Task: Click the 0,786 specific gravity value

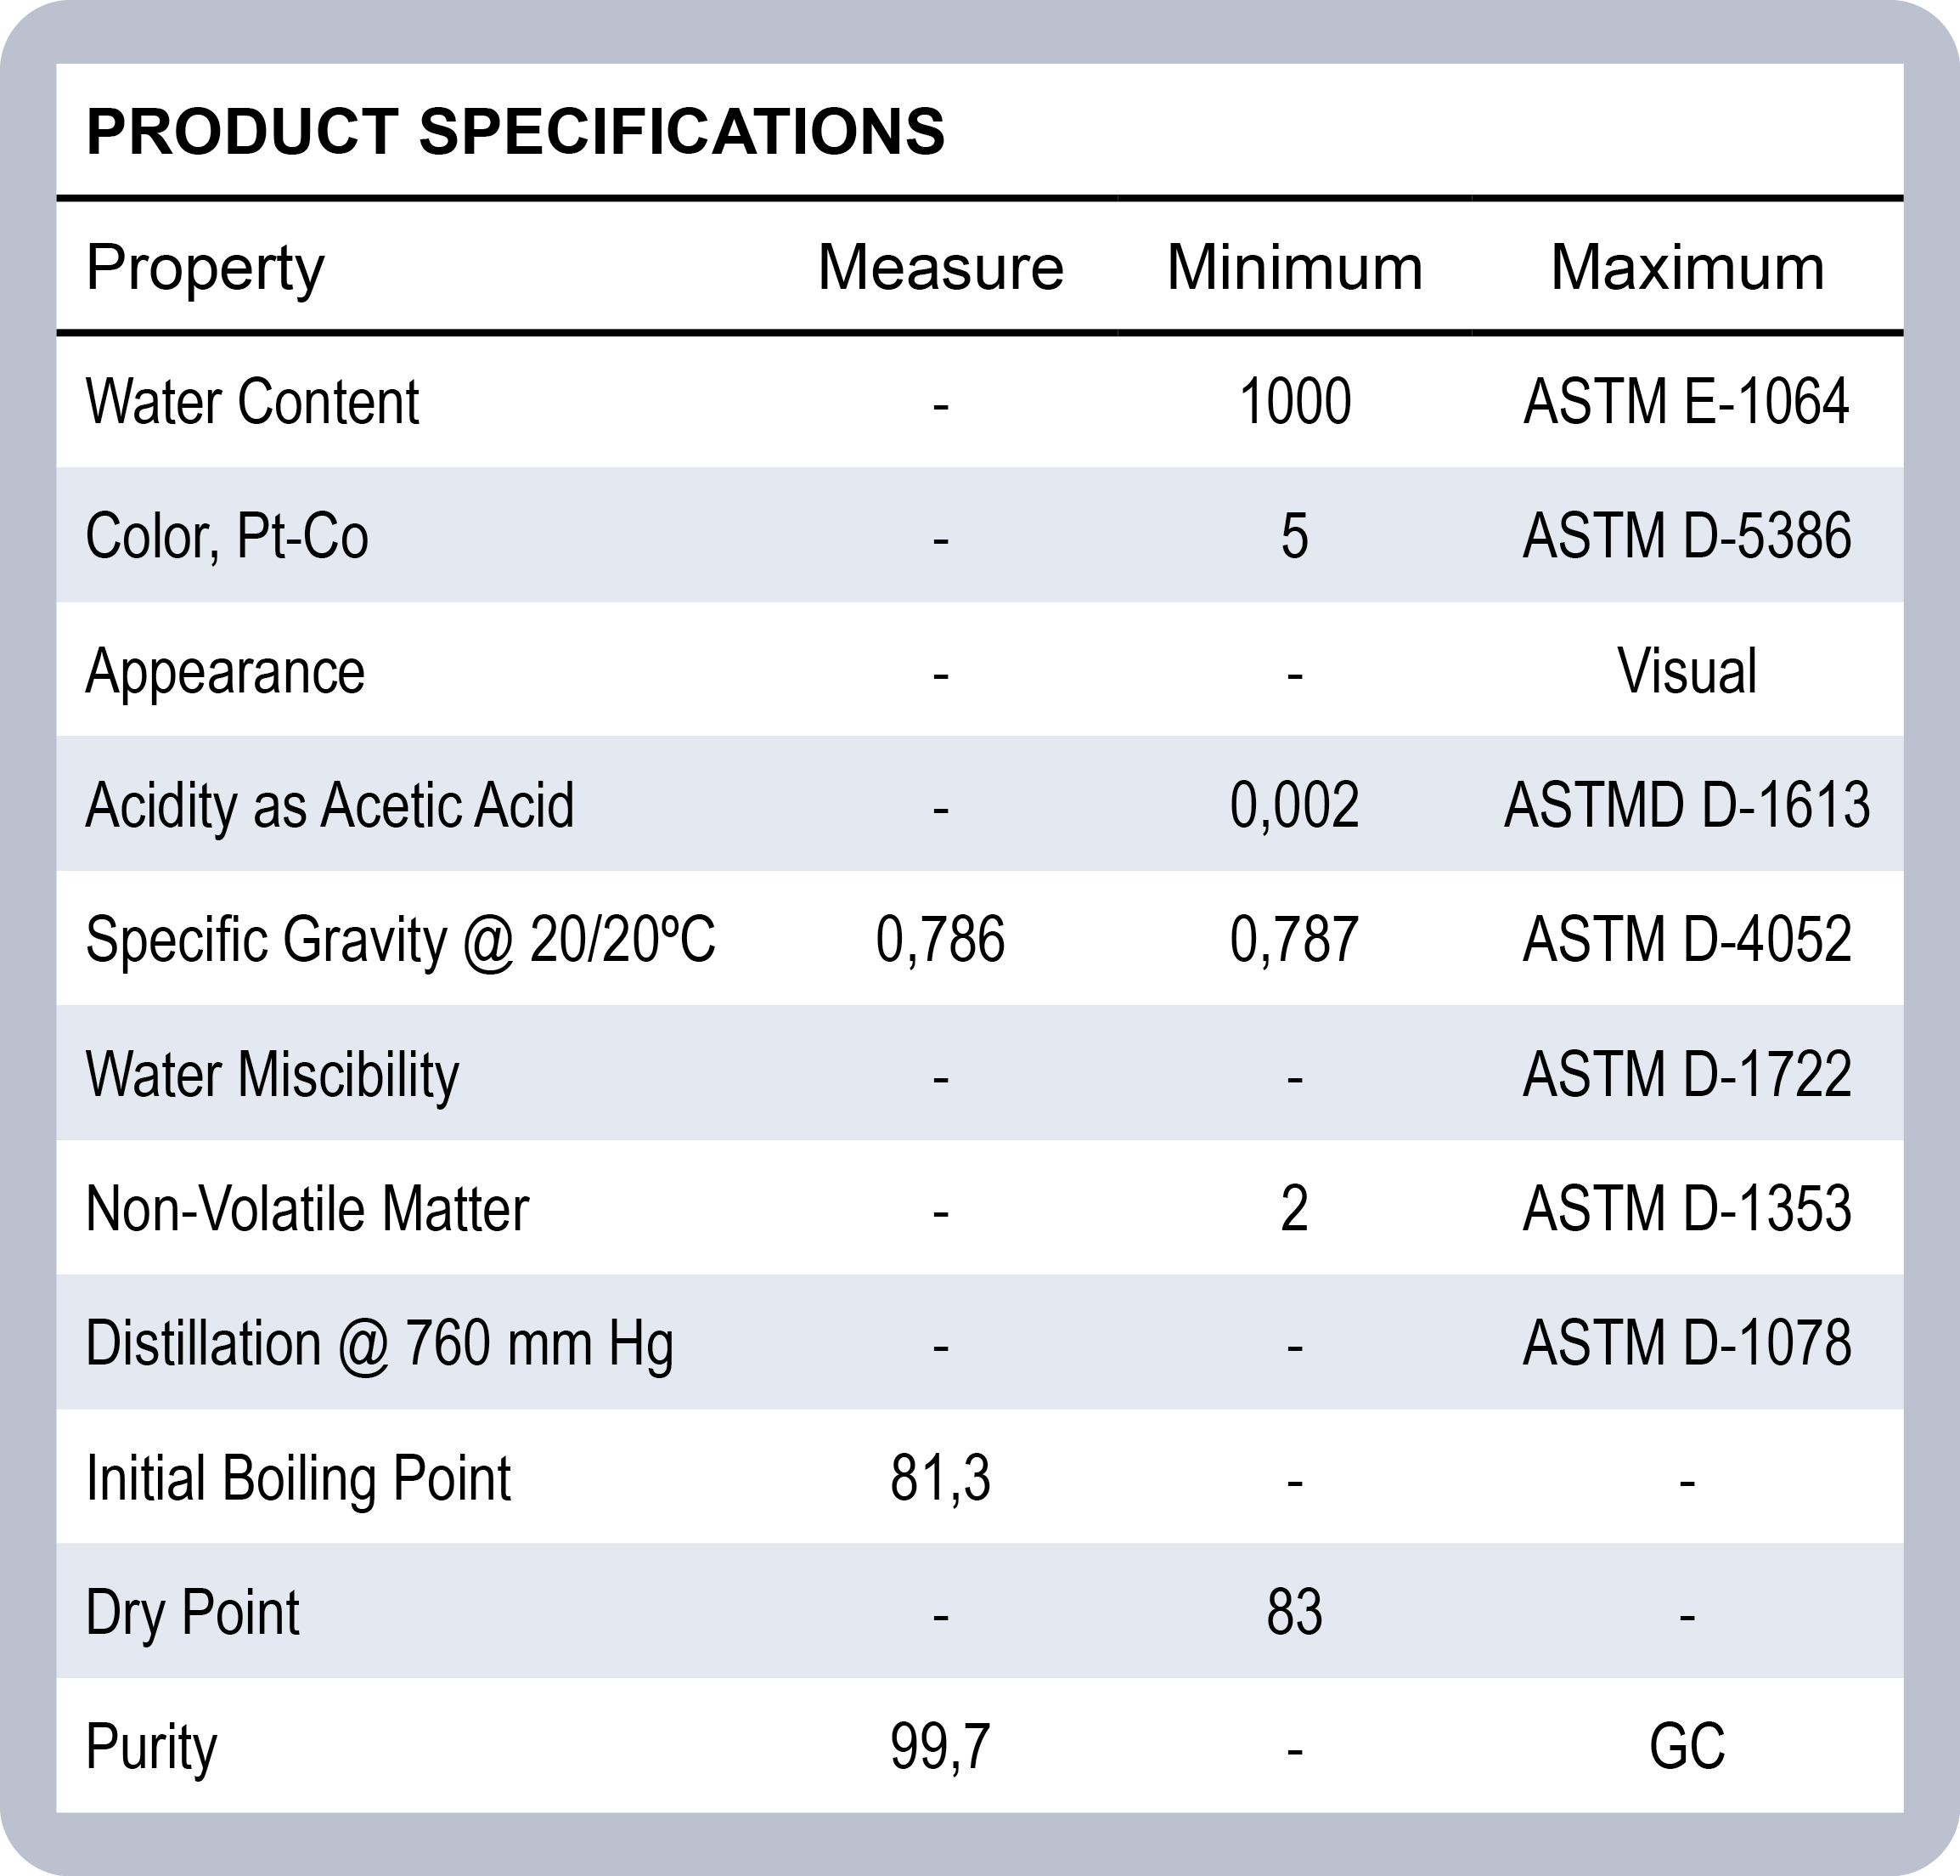Action: 941,940
